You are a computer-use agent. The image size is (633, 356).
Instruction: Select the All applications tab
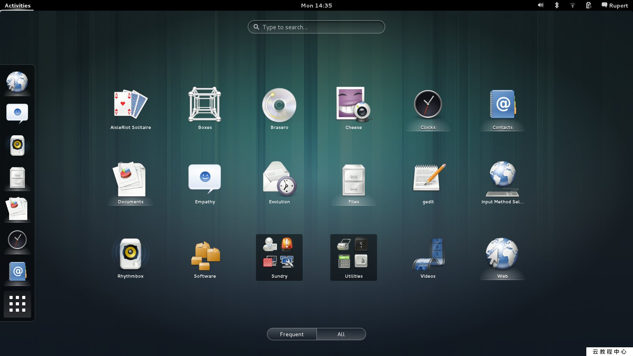pos(341,334)
